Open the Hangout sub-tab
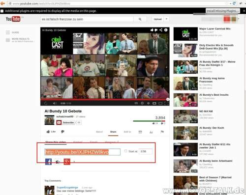246x195 pixels. pos(111,142)
